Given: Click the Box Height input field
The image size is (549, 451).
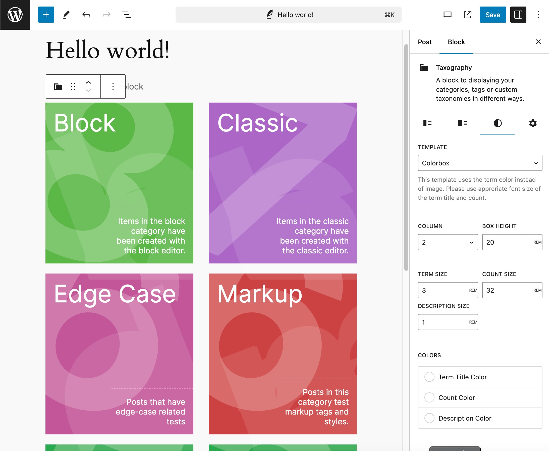Looking at the screenshot, I should [506, 242].
